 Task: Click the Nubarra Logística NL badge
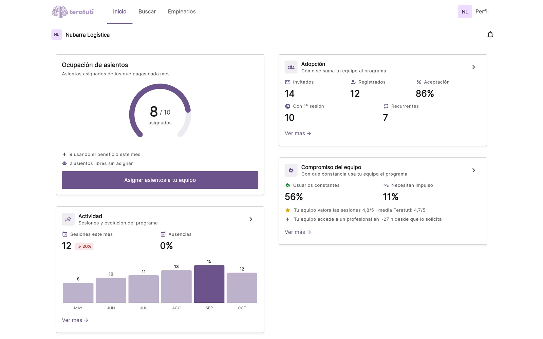56,35
